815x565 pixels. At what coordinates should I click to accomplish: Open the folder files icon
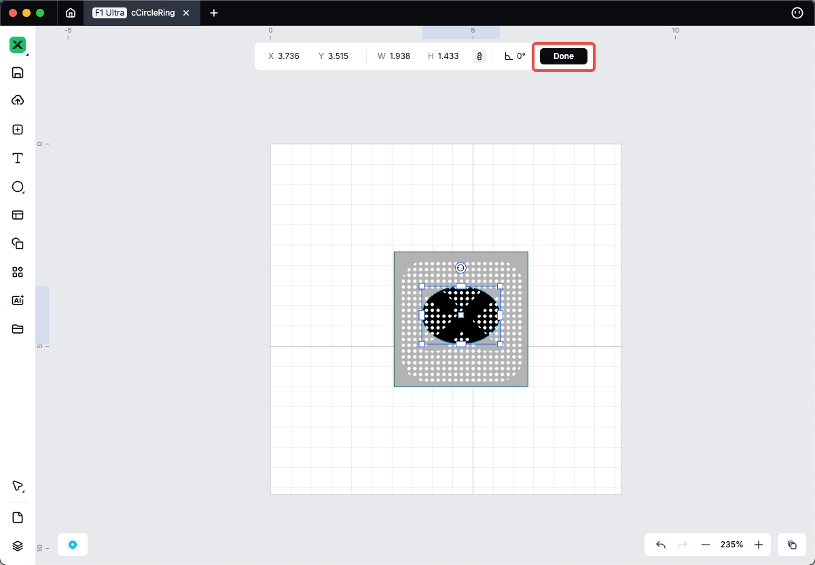[x=18, y=329]
